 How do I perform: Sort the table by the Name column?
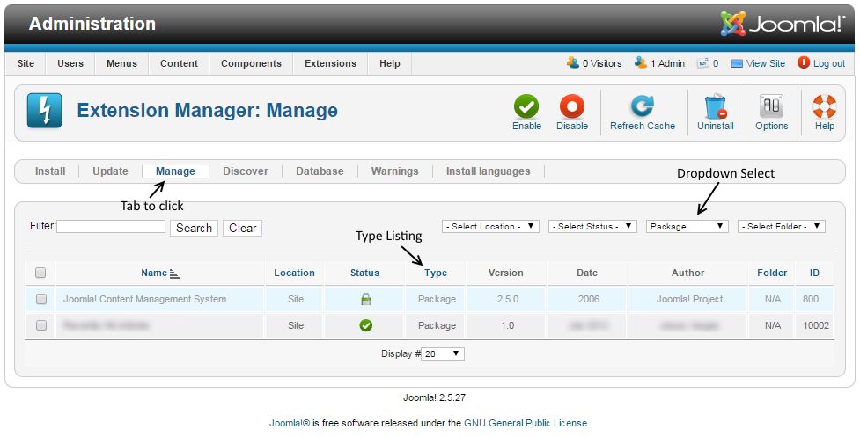coord(154,273)
